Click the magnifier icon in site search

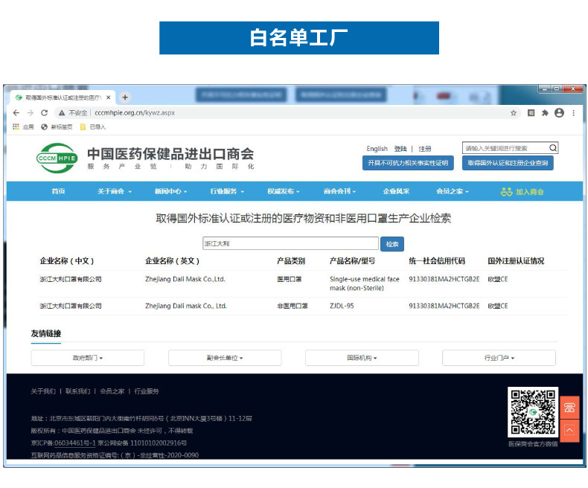click(x=553, y=148)
